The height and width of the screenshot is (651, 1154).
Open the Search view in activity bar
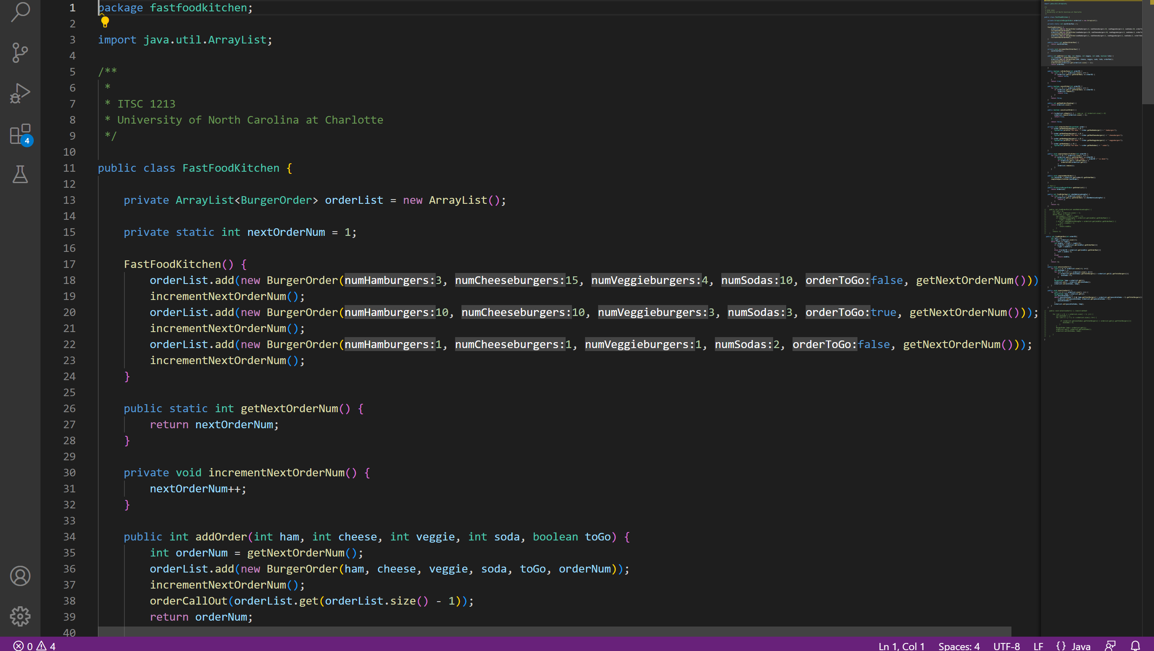click(20, 12)
